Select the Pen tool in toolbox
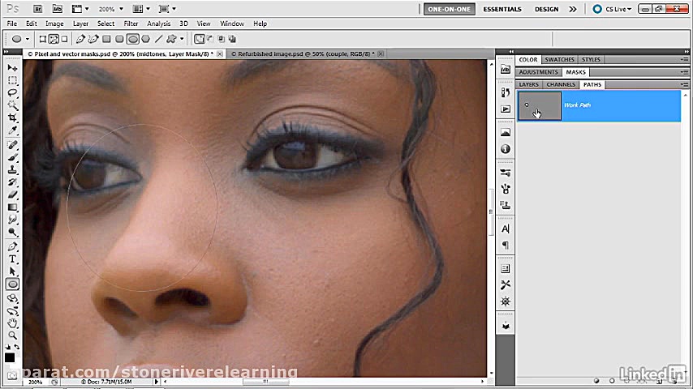The height and width of the screenshot is (389, 693). [x=12, y=246]
